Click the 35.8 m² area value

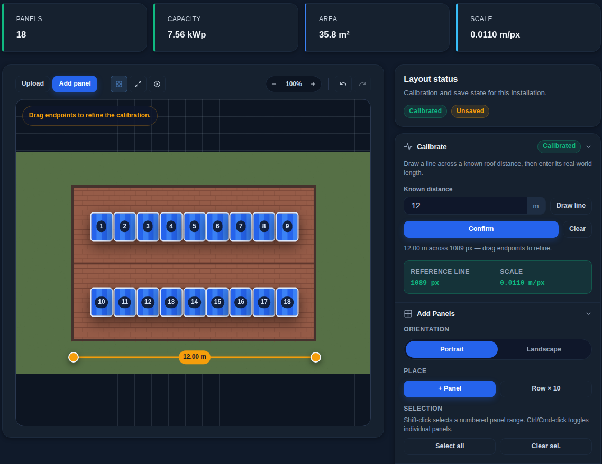click(334, 34)
